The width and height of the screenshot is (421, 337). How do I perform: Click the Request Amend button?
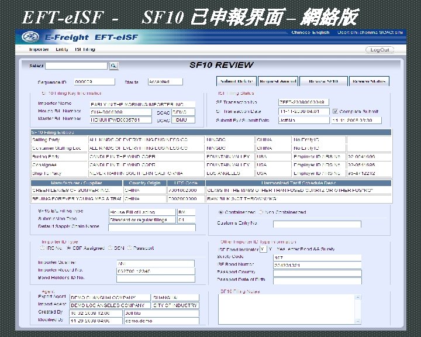[x=278, y=81]
